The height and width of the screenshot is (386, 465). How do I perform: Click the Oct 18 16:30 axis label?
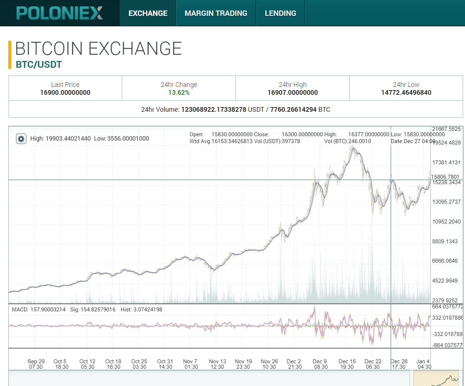[x=113, y=364]
